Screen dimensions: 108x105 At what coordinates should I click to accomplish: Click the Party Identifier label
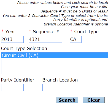(x=18, y=80)
